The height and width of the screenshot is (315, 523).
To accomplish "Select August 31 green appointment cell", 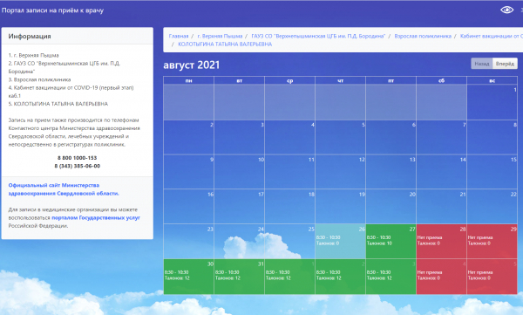I will 239,277.
